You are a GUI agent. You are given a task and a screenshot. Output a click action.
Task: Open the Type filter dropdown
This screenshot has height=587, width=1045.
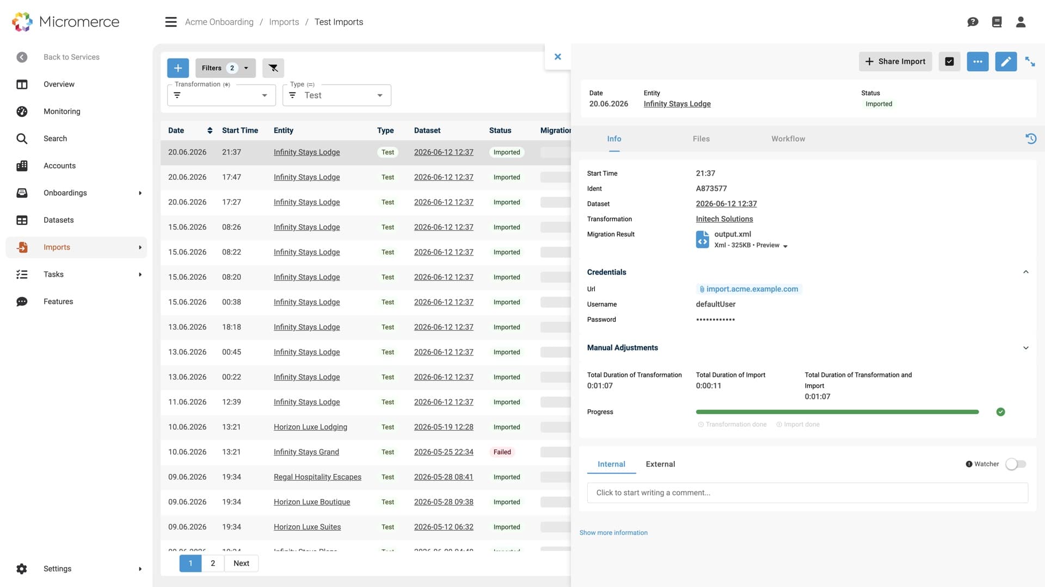tap(337, 95)
